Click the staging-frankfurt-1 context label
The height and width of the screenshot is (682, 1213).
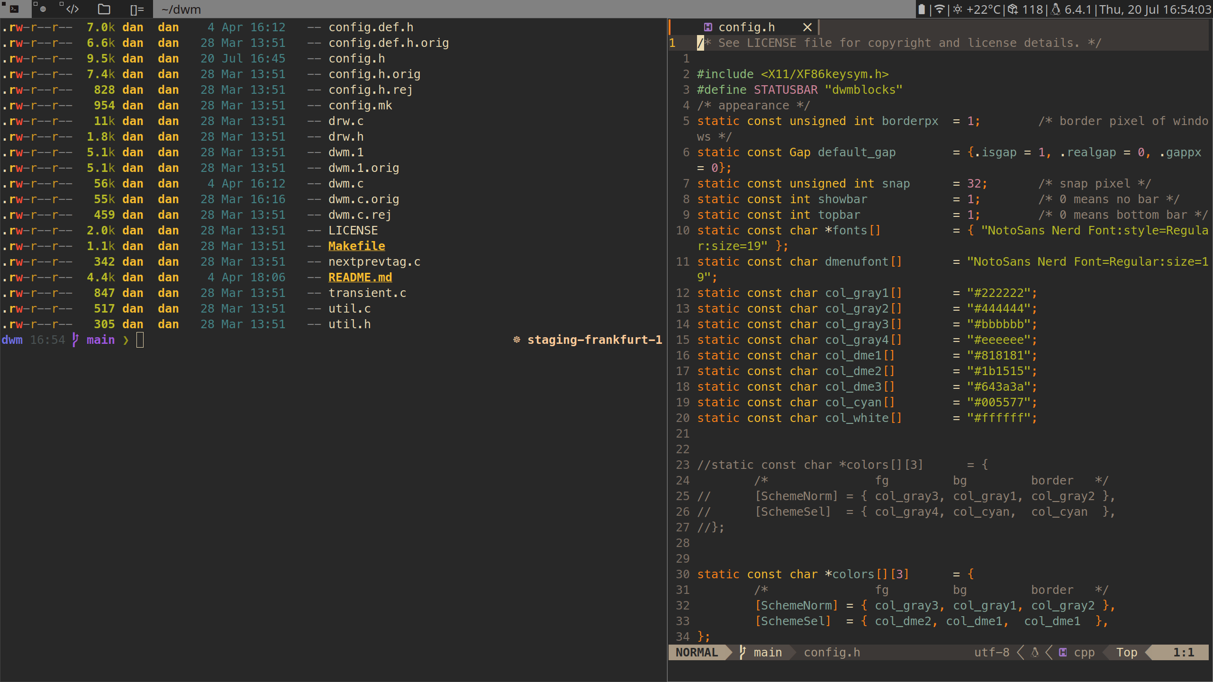(x=595, y=340)
